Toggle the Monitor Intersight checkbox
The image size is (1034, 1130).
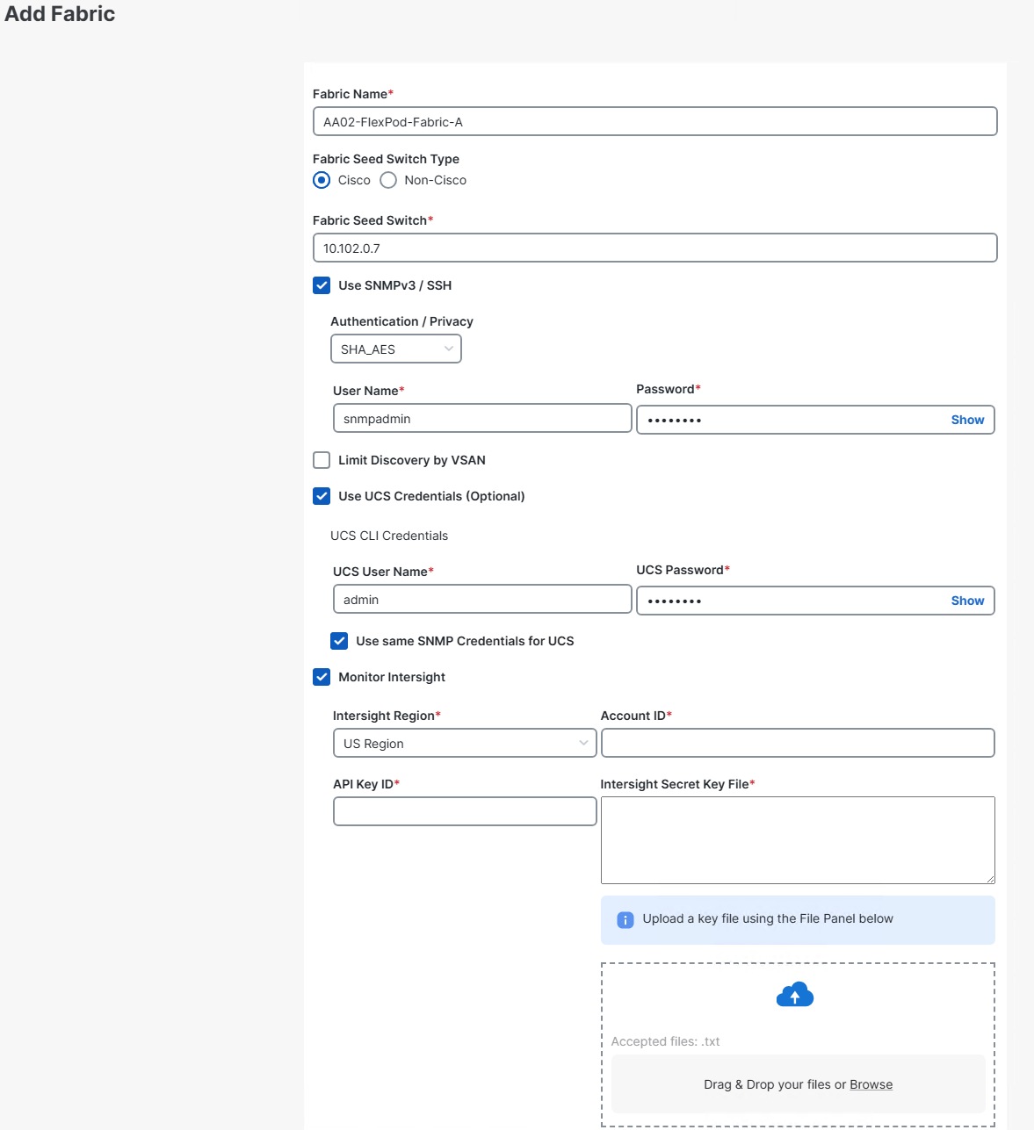pyautogui.click(x=322, y=677)
